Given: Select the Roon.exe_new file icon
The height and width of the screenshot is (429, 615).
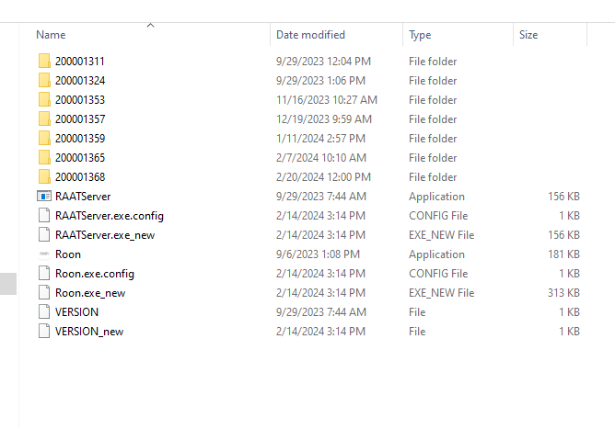Looking at the screenshot, I should pos(44,293).
